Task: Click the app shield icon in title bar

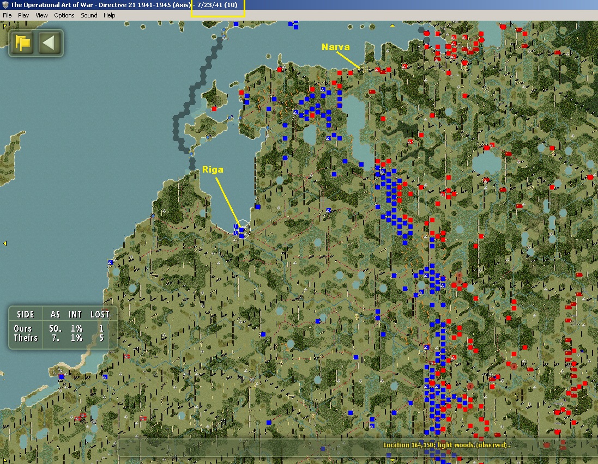Action: pos(5,5)
